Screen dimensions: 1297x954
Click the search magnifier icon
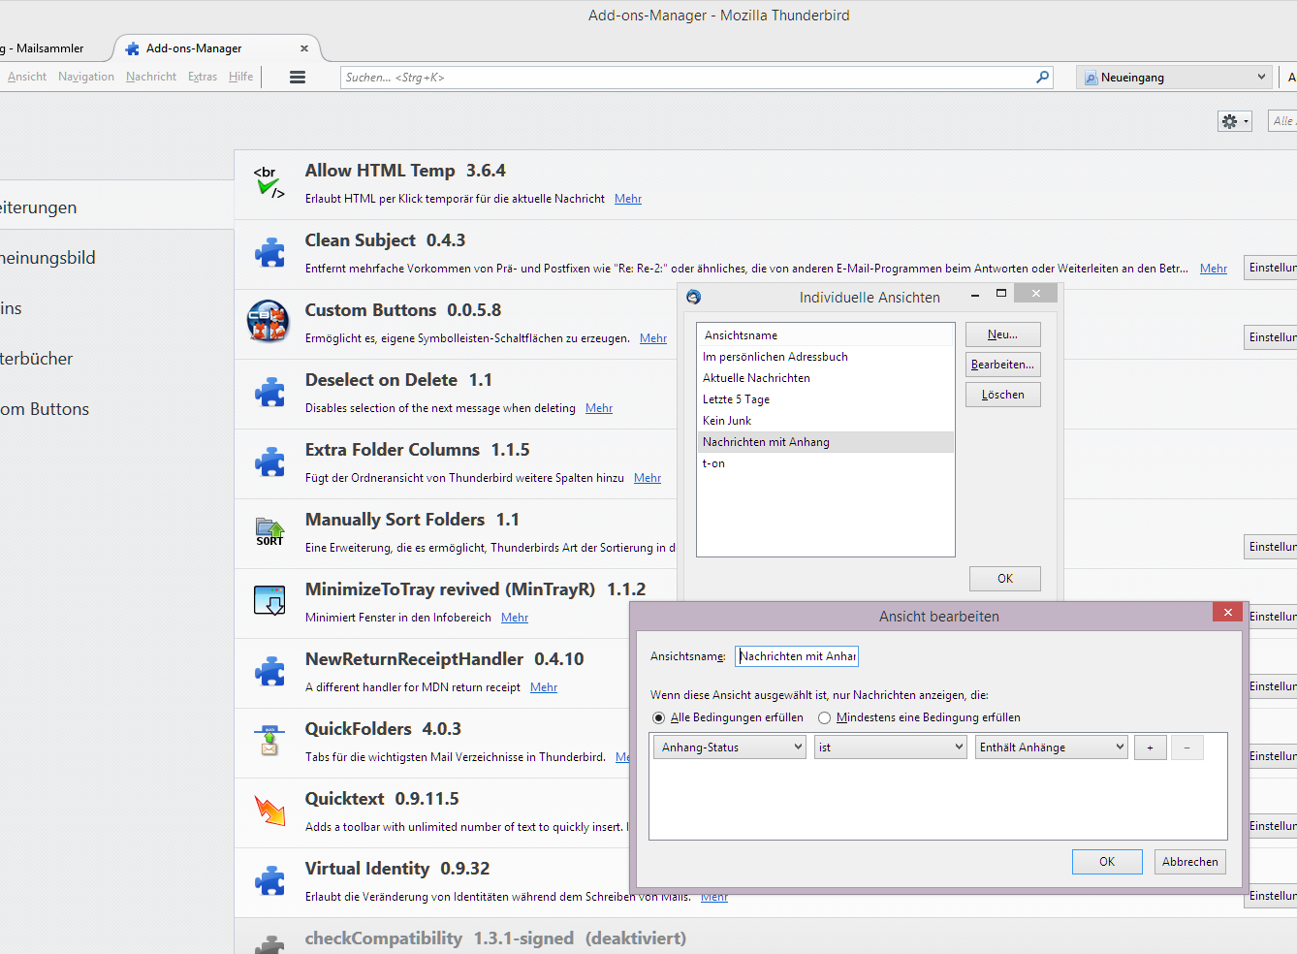[1042, 78]
